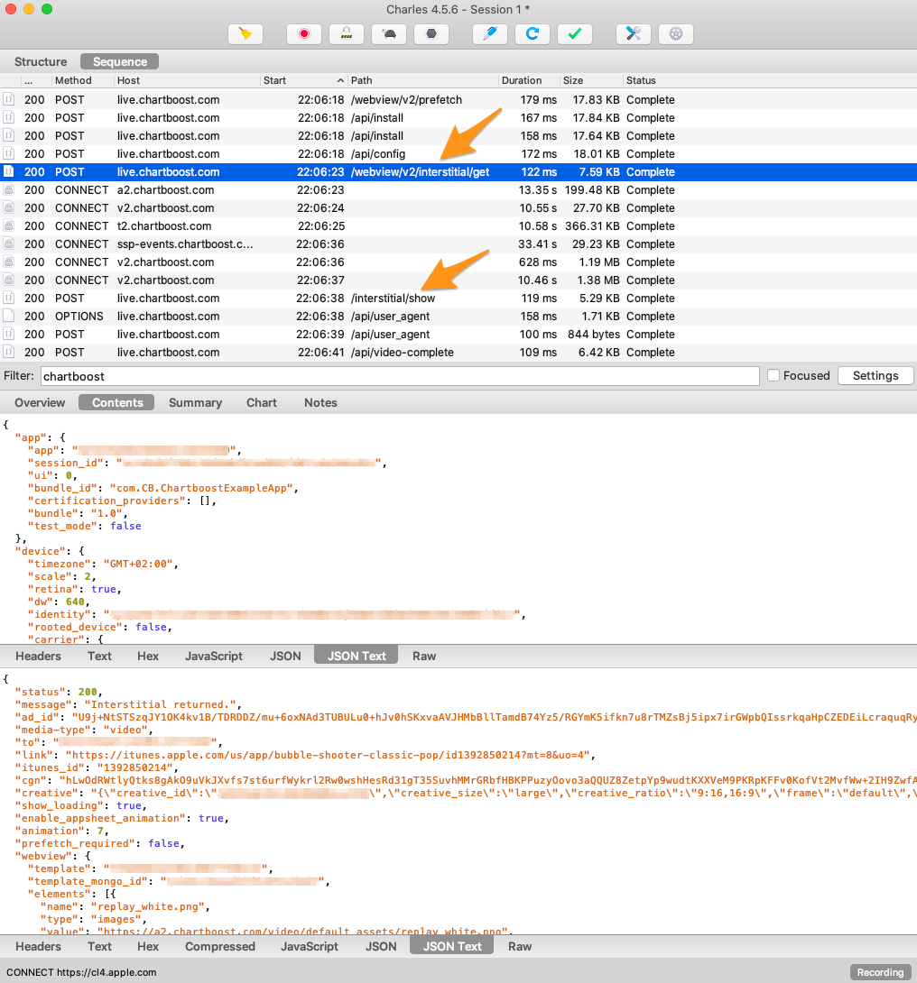Select the /api/config request row
The height and width of the screenshot is (983, 917).
[x=458, y=154]
